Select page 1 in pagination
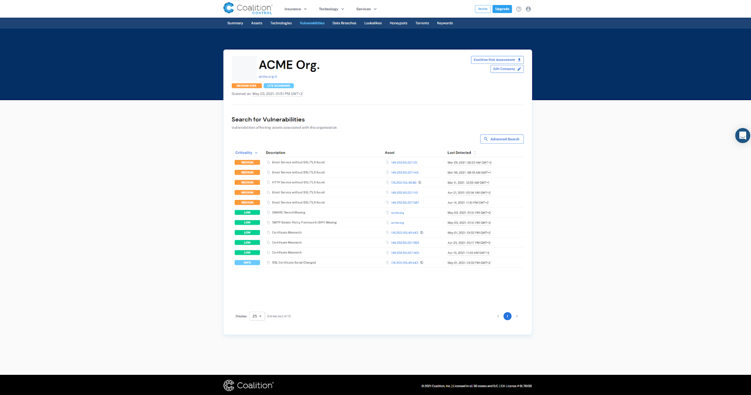This screenshot has width=751, height=395. coord(507,316)
